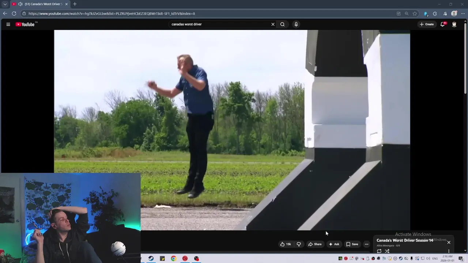The height and width of the screenshot is (263, 468).
Task: Clear the search box with X
Action: click(x=273, y=24)
